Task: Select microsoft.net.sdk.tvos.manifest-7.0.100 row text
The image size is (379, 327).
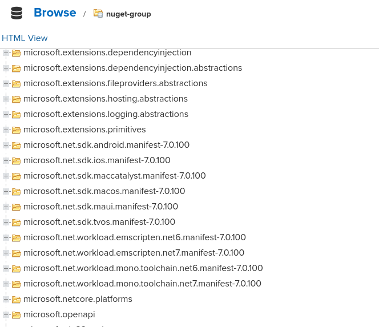Action: coord(99,222)
